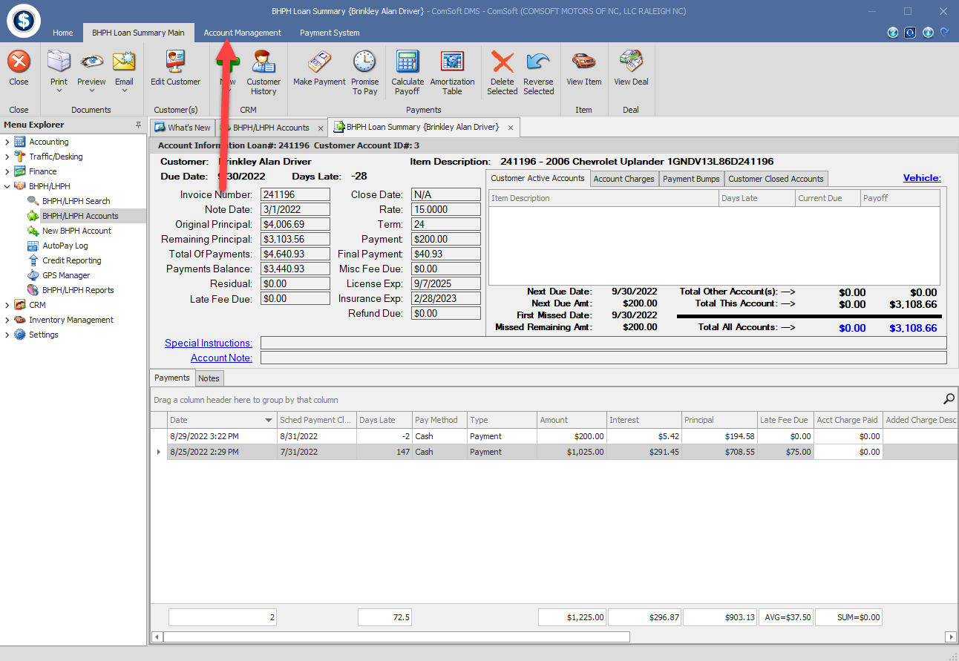This screenshot has height=661, width=959.
Task: Open the Email dropdown arrow
Action: (x=124, y=91)
